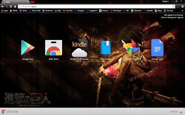Image resolution: width=185 pixels, height=115 pixels.
Task: Open the GMail bookmark
Action: [14, 11]
